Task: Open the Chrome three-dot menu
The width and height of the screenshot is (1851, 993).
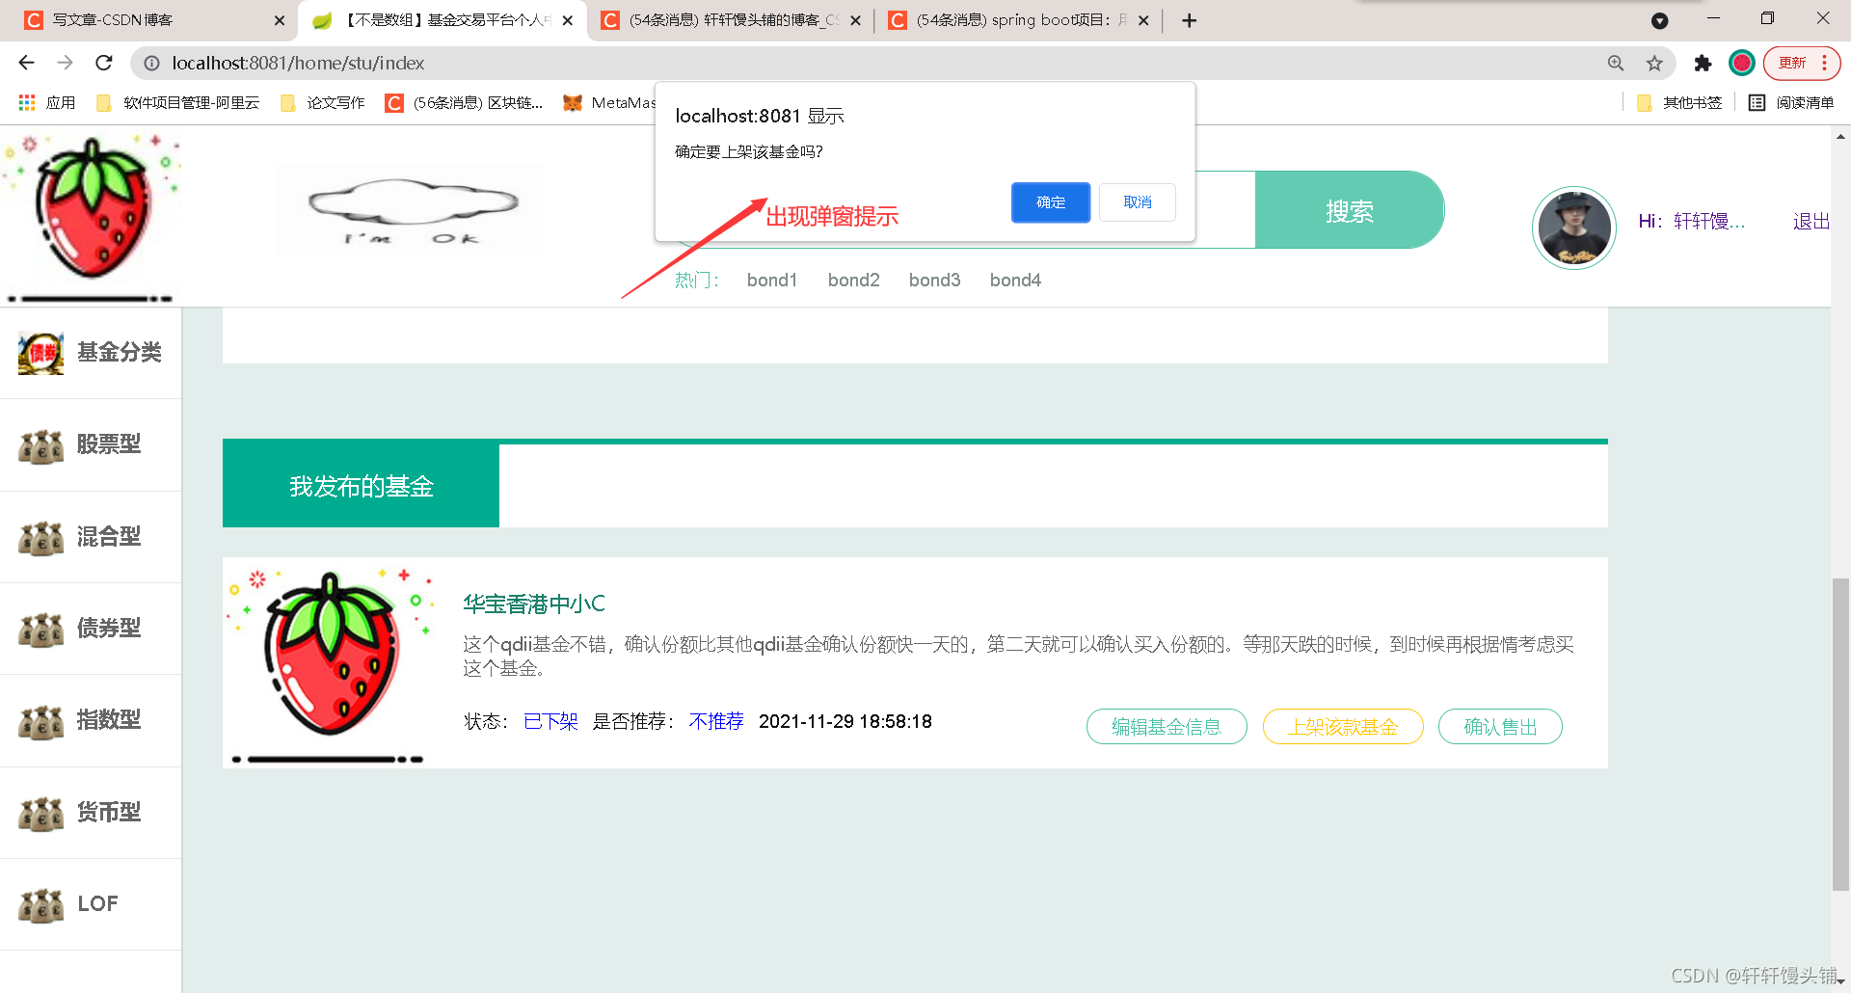Action: pyautogui.click(x=1825, y=64)
